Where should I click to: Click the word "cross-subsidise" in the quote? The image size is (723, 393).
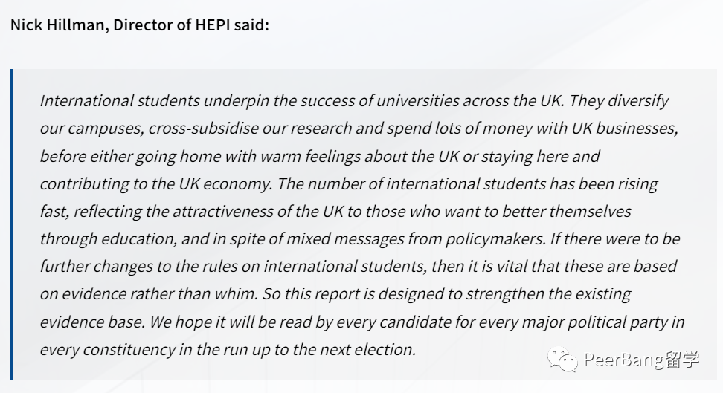coord(201,129)
